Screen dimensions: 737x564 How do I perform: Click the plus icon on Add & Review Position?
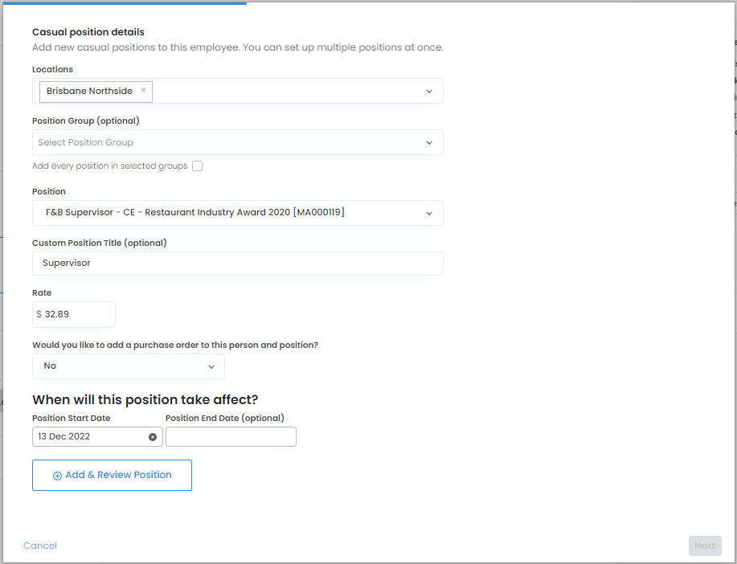click(57, 476)
